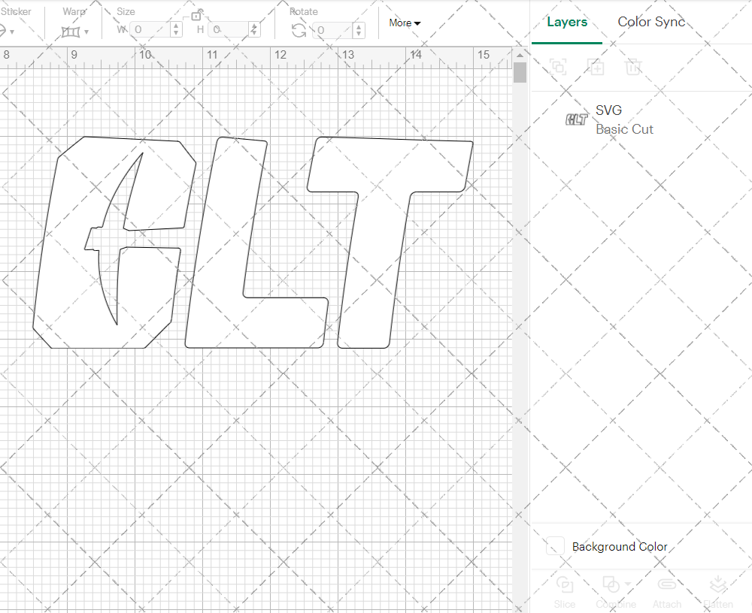752x613 pixels.
Task: Open the More dropdown
Action: click(x=405, y=23)
